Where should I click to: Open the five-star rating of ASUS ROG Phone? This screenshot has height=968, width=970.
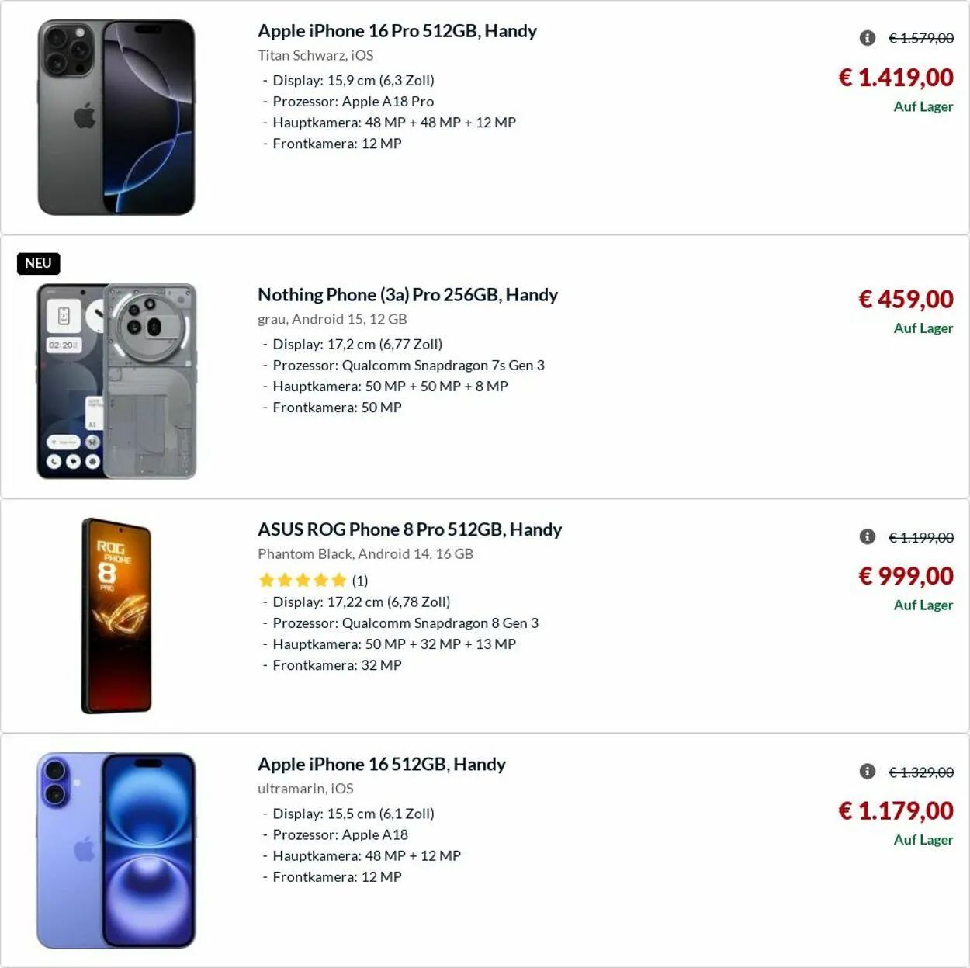coord(303,580)
